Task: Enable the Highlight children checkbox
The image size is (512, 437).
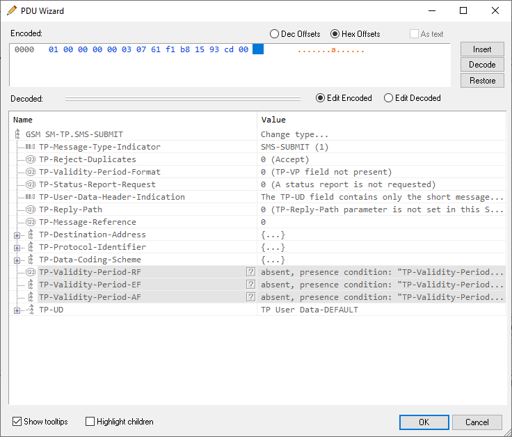Action: tap(90, 422)
